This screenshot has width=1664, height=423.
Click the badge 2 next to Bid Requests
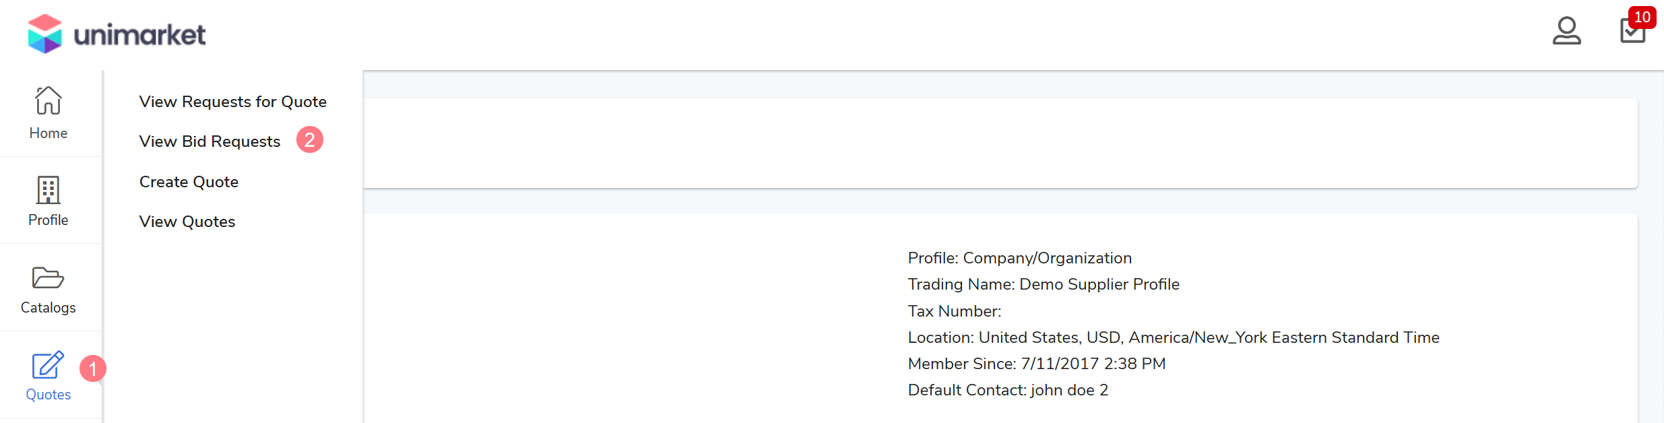[x=310, y=140]
